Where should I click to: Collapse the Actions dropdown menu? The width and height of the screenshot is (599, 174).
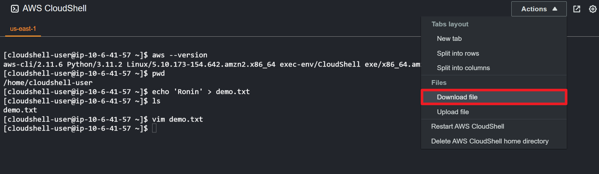539,9
